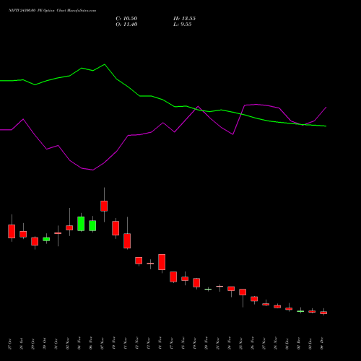Select the highest red candlestick on 07 Nov

click(x=104, y=206)
